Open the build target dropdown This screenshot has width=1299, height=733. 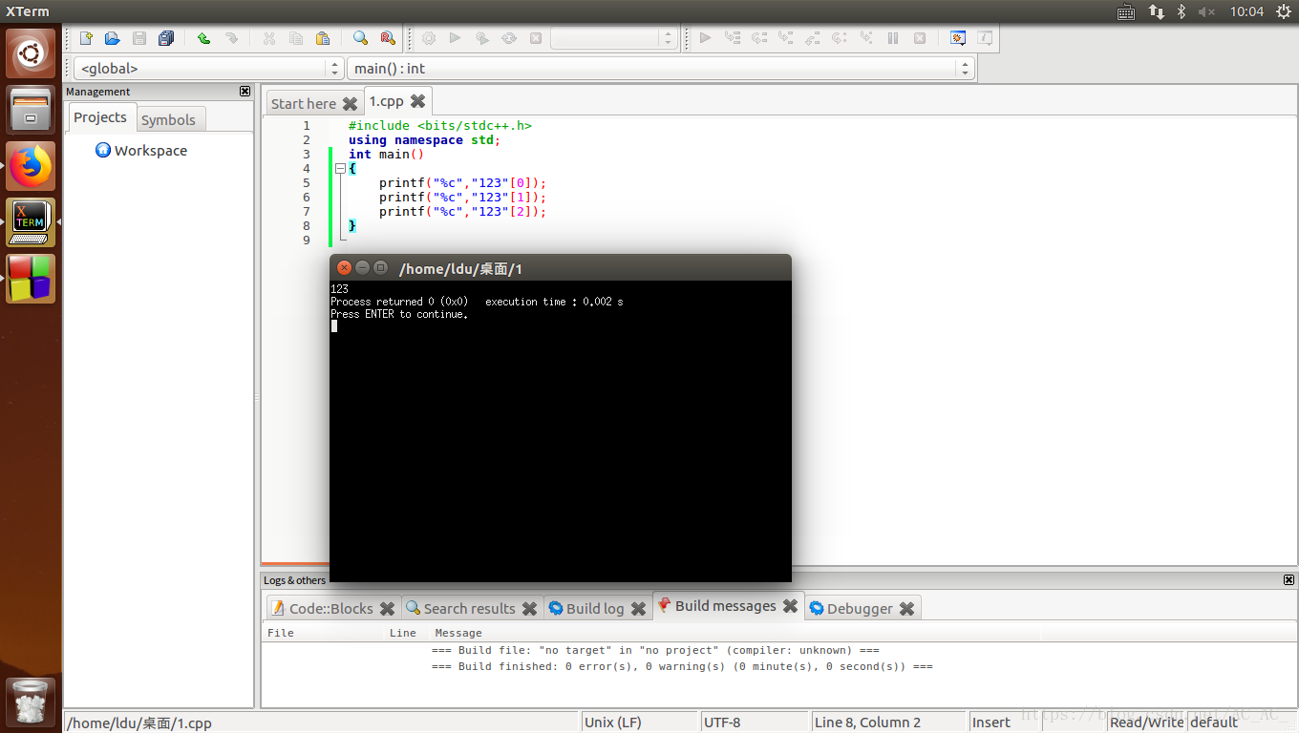(x=613, y=38)
